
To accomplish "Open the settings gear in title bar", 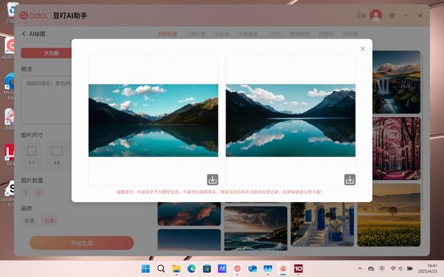I will [x=392, y=15].
